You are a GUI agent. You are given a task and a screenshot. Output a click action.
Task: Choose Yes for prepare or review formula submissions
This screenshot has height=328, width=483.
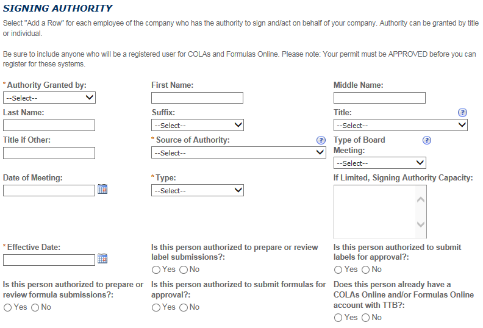(8, 307)
